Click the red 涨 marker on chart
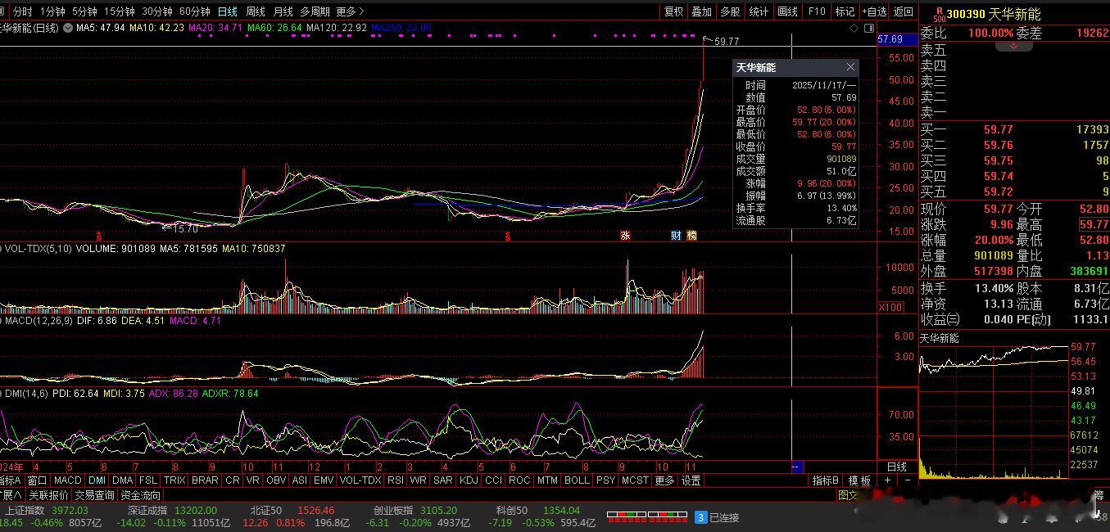Viewport: 1110px width, 532px height. coord(625,236)
